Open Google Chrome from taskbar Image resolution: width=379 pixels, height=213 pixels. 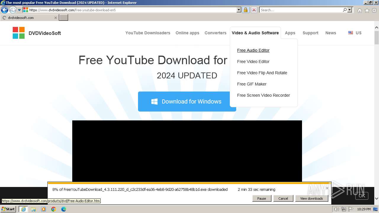point(54,209)
